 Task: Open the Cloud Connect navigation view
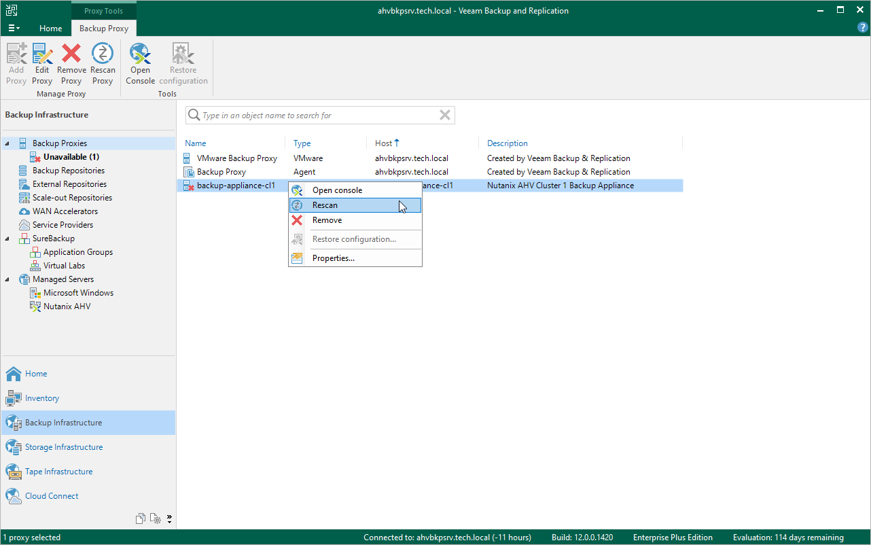88,496
